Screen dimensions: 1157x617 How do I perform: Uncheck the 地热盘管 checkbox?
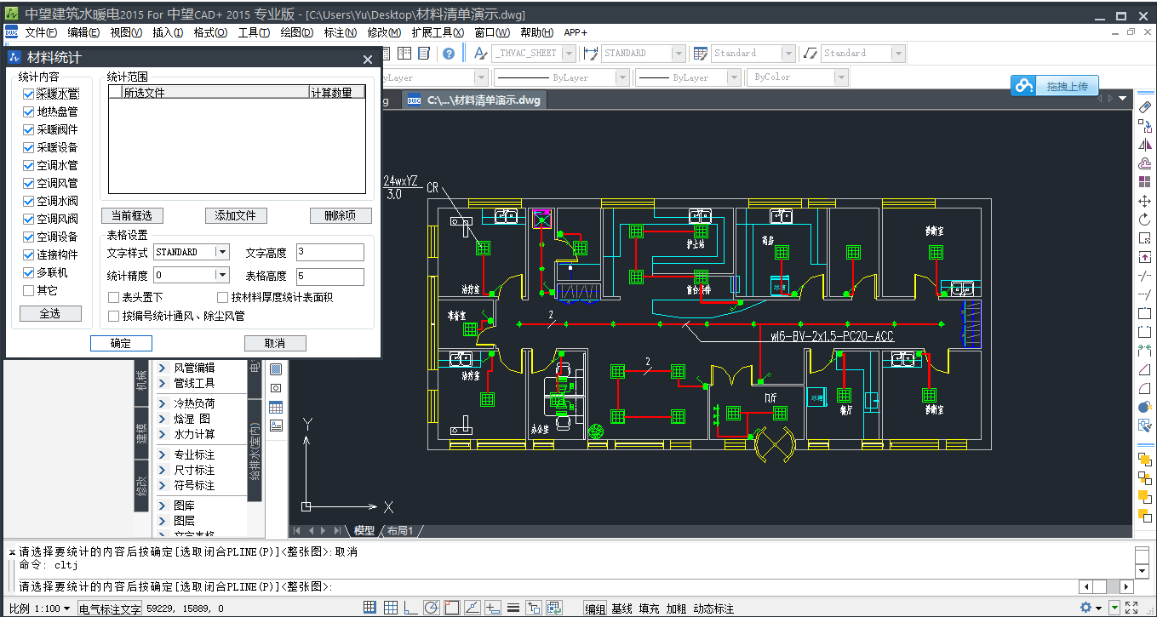coord(29,111)
